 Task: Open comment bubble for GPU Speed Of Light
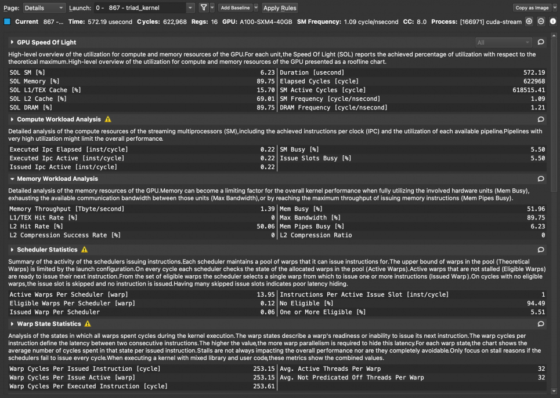tap(541, 42)
